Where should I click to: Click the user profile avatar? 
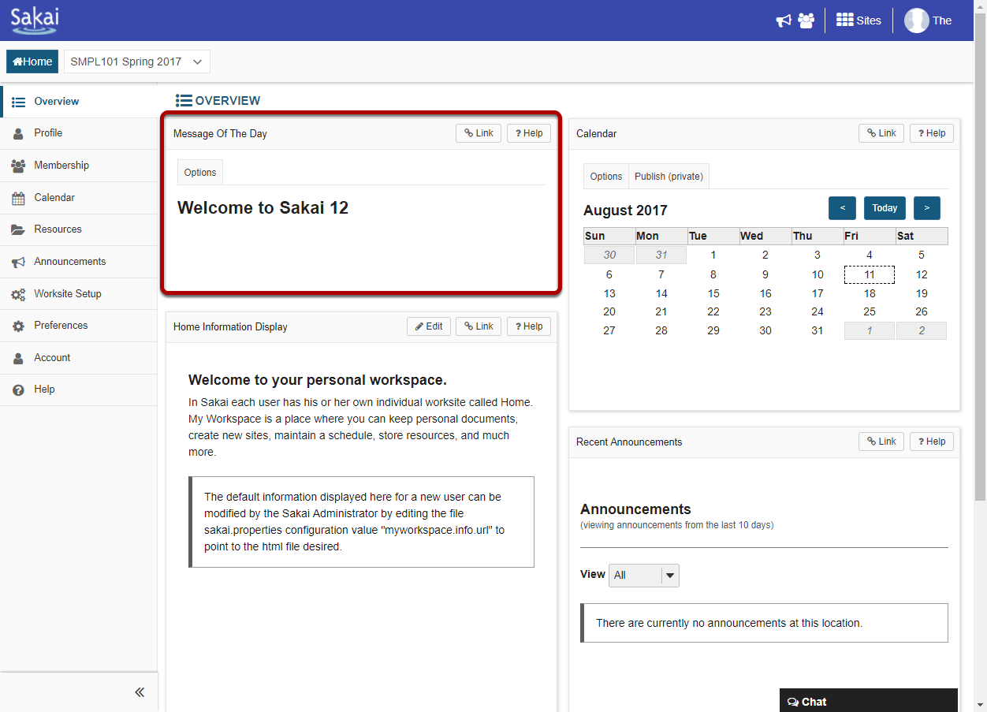(x=917, y=21)
